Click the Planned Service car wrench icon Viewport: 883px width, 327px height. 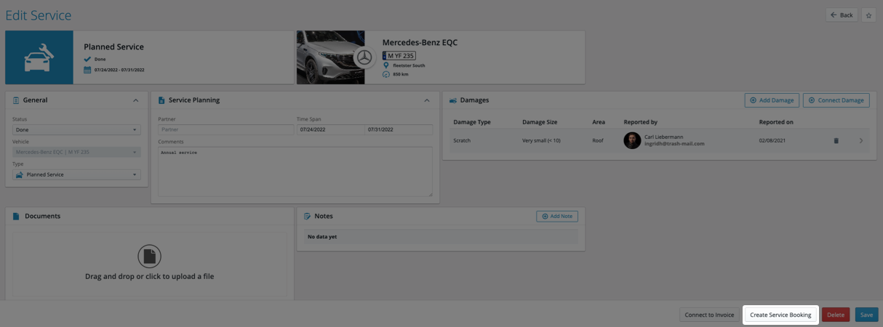(39, 57)
